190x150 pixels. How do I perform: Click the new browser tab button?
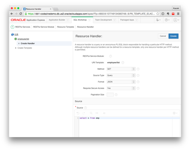tap(56, 9)
